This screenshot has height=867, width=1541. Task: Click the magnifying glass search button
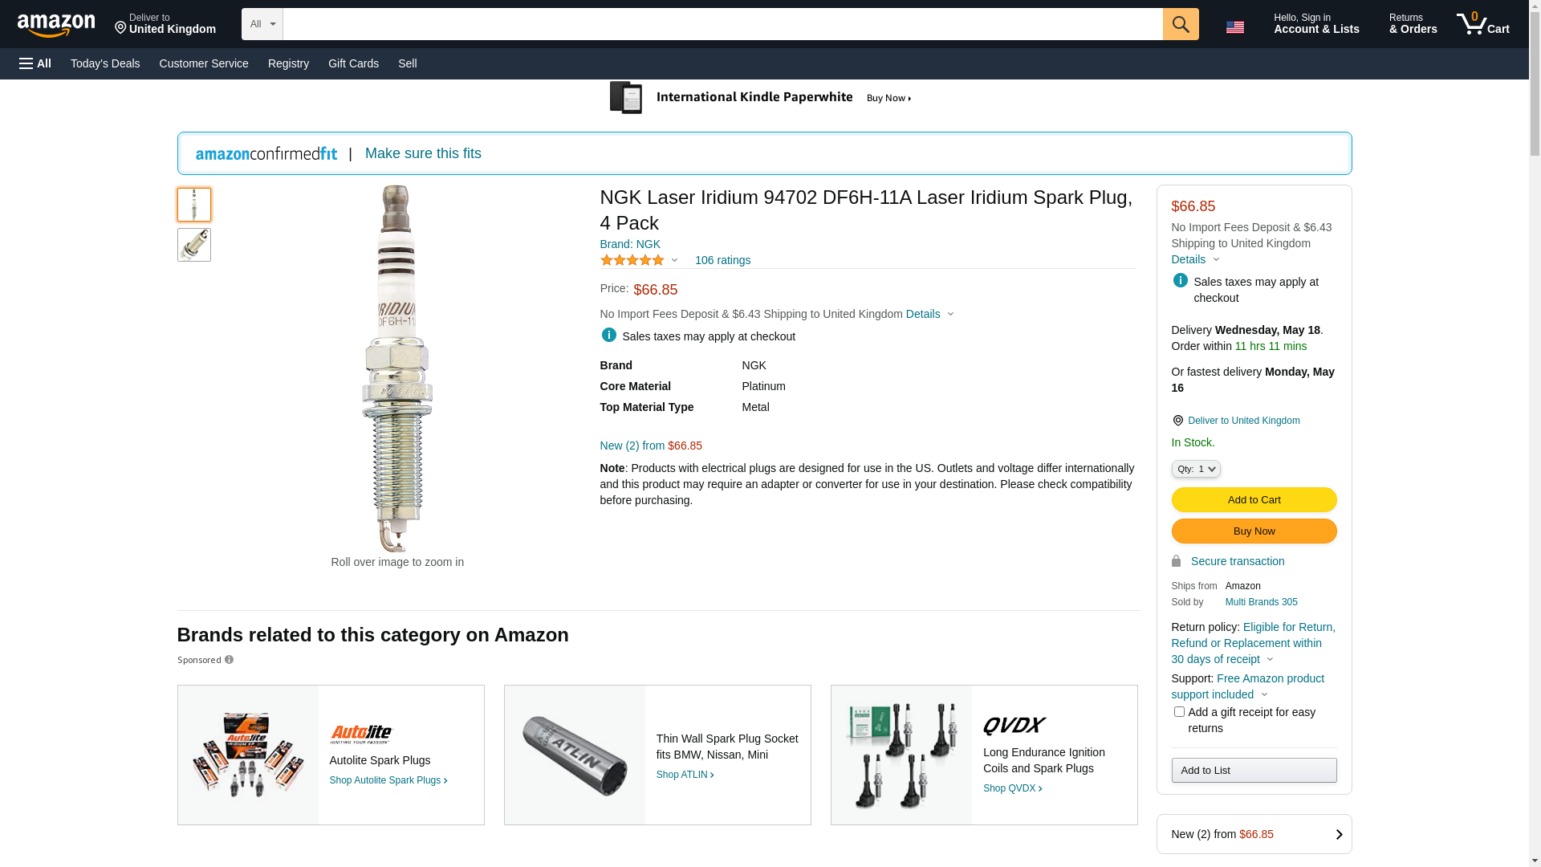click(1180, 24)
